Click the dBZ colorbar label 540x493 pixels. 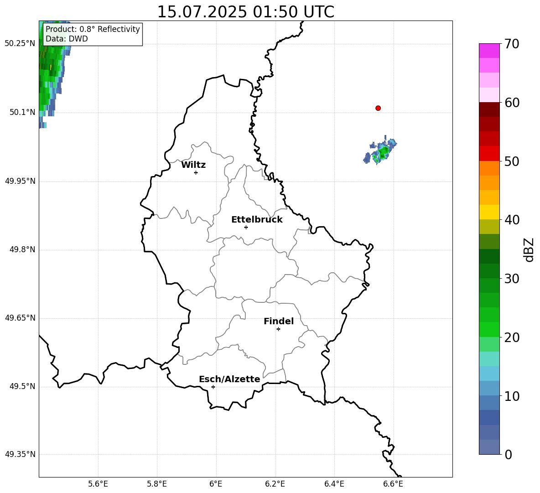(528, 249)
